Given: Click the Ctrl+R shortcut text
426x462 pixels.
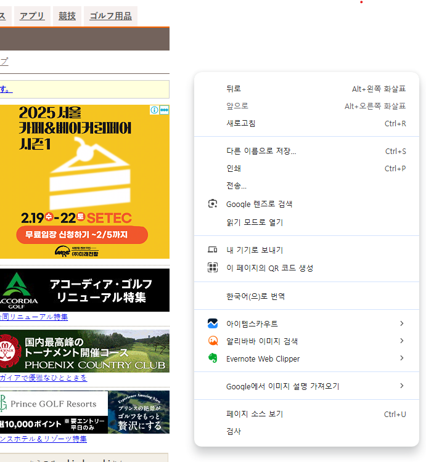Looking at the screenshot, I should pos(395,123).
